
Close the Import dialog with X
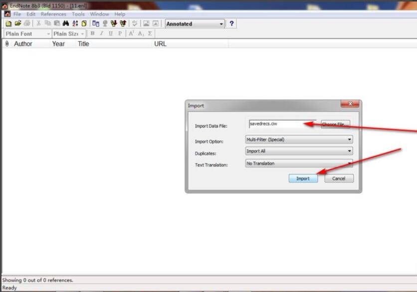pyautogui.click(x=350, y=104)
